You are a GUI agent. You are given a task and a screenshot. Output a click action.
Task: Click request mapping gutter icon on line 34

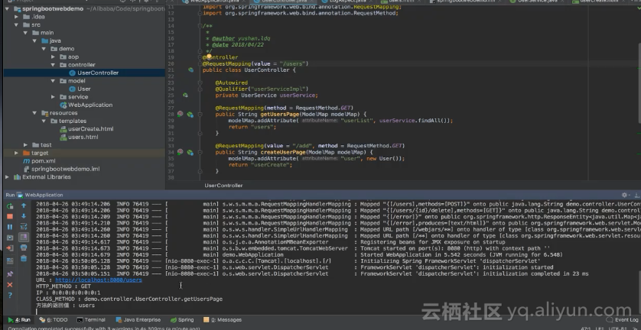(181, 152)
